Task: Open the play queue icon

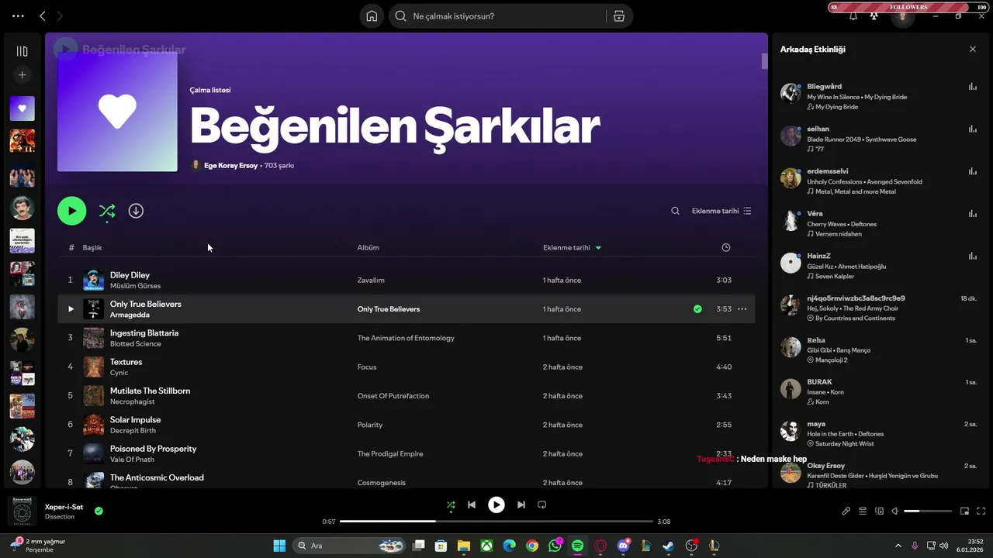Action: click(863, 511)
